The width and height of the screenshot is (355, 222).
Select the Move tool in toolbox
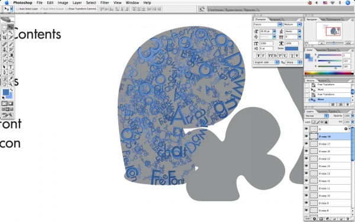click(x=11, y=27)
